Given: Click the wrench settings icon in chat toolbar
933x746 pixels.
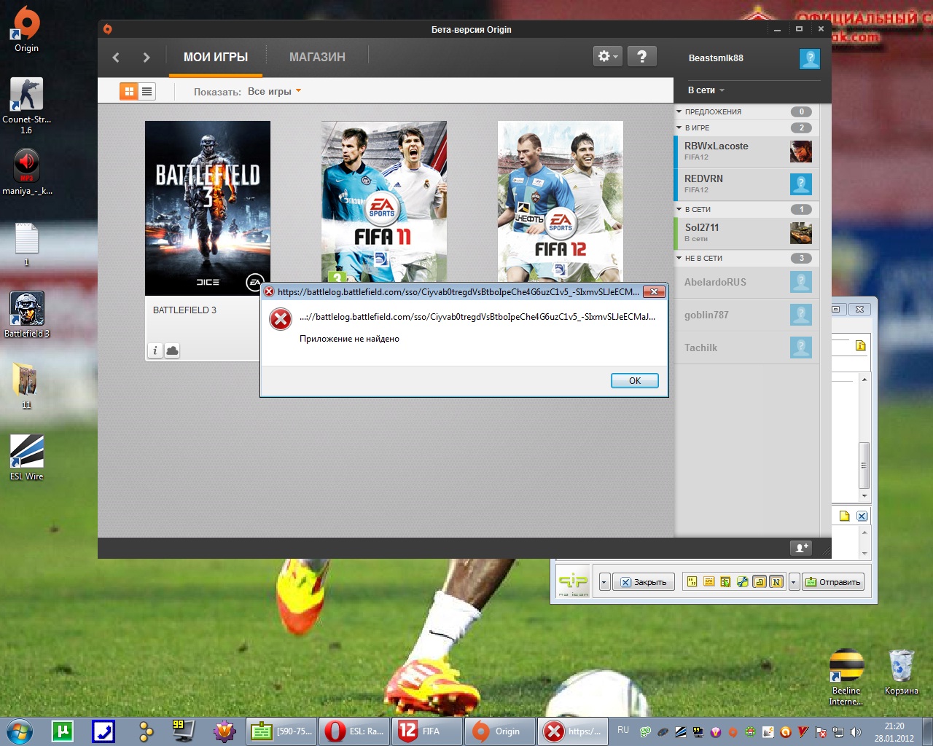Looking at the screenshot, I should [x=742, y=581].
